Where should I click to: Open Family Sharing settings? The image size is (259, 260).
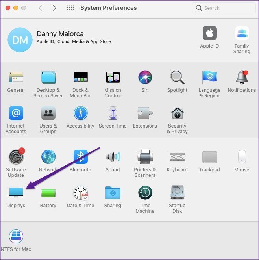click(x=242, y=33)
